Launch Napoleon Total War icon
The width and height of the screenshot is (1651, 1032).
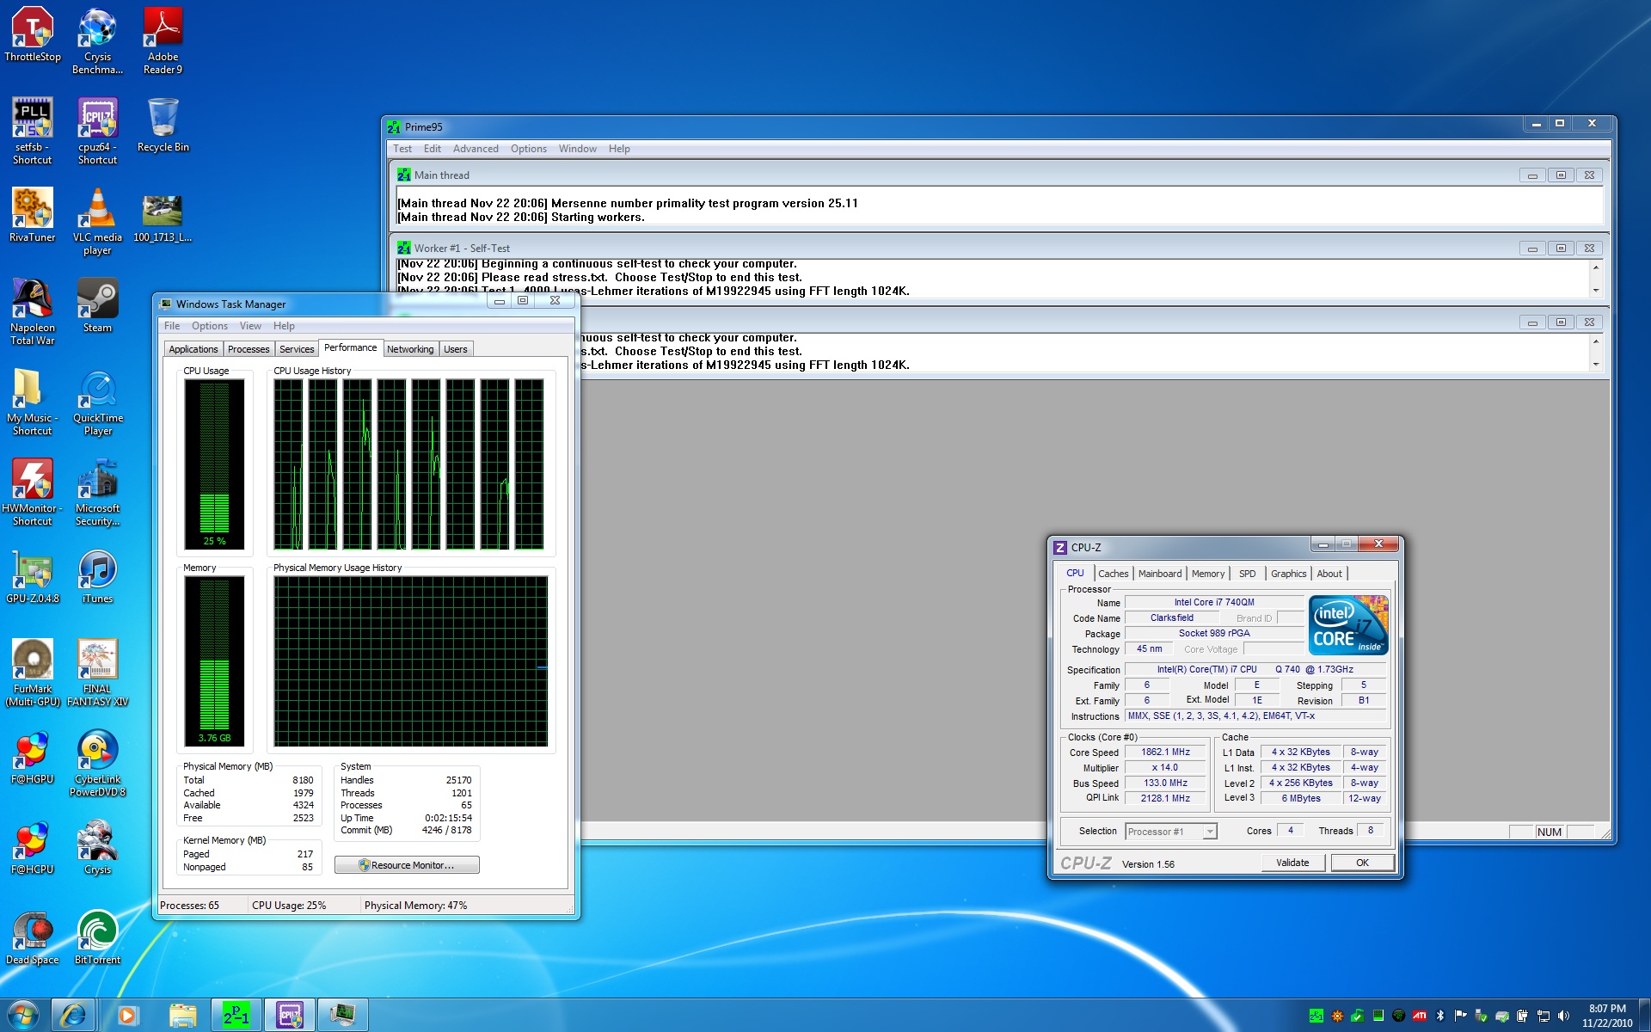point(33,311)
